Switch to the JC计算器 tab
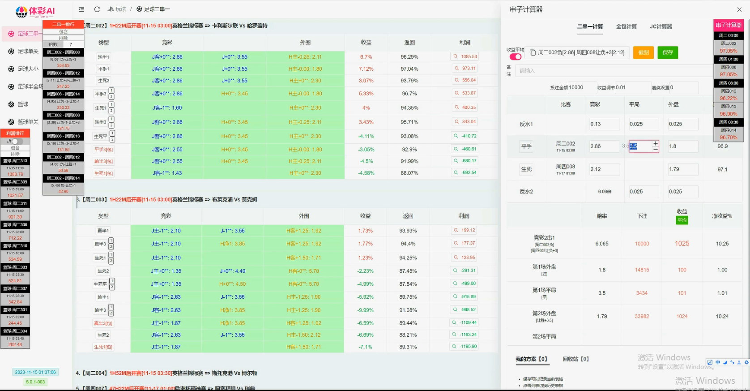The image size is (750, 391). point(661,27)
